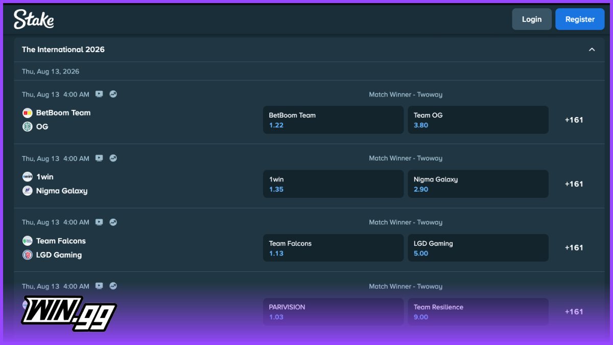Screen dimensions: 613x345
Task: Bet on BetBoom Team at 1.22
Action: coord(333,120)
